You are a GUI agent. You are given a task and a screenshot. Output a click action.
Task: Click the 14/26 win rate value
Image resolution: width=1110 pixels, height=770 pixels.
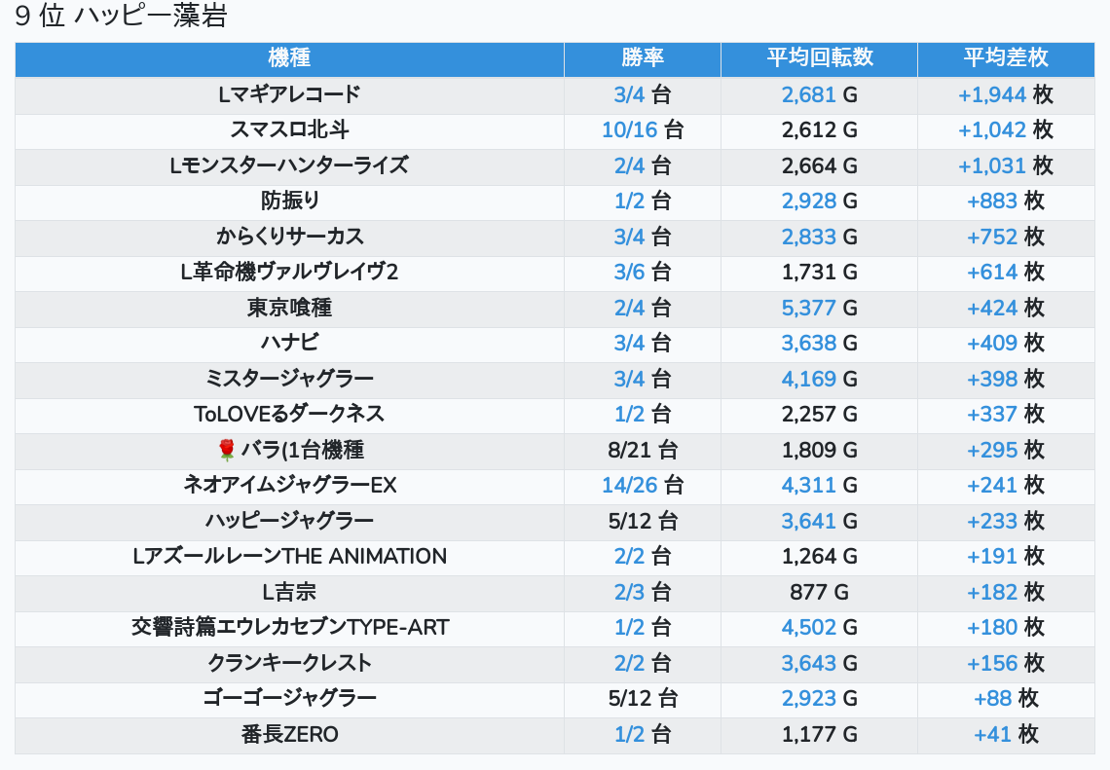(630, 485)
